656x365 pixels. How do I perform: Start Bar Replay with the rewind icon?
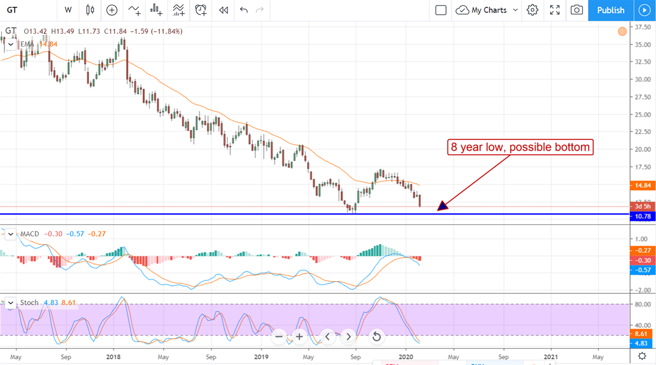point(223,10)
